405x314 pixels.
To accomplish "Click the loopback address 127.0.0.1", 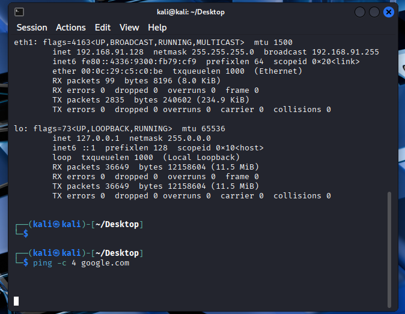I will click(98, 138).
